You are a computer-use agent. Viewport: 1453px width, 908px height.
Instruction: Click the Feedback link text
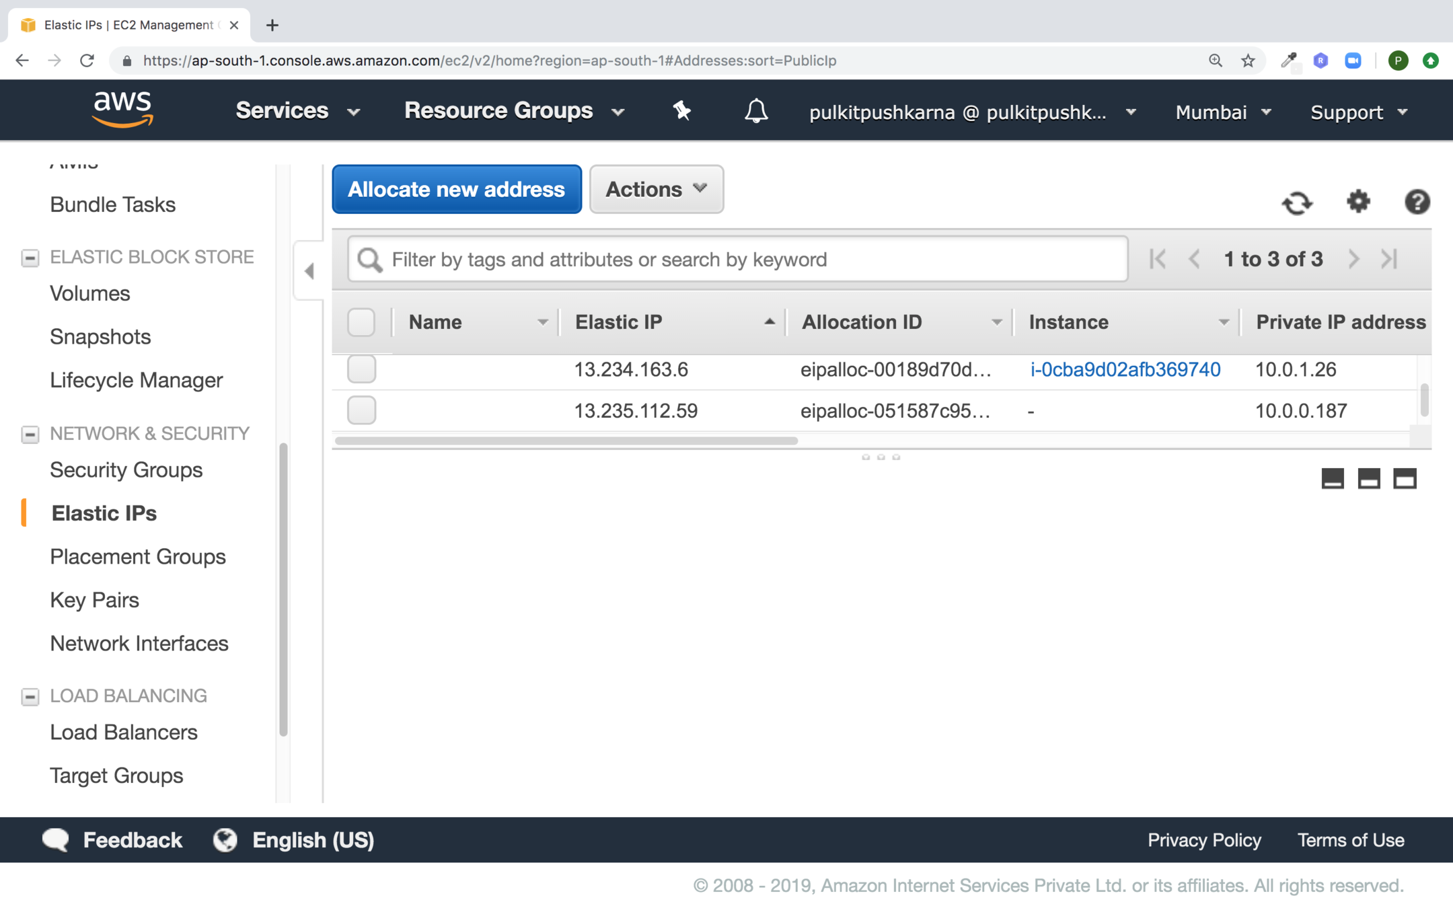click(133, 839)
